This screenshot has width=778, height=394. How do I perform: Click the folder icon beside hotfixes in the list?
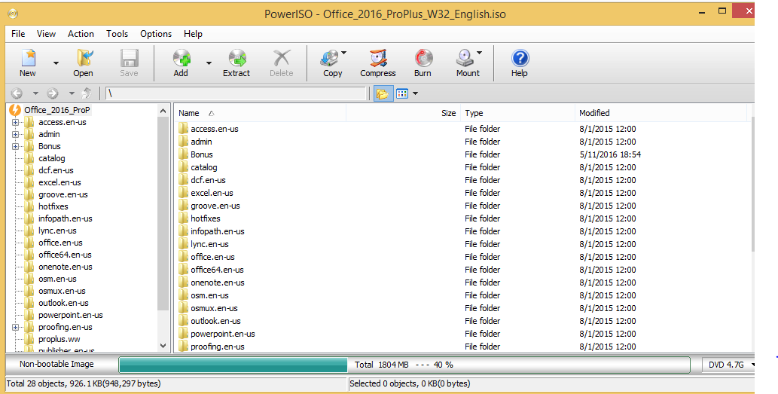(184, 218)
